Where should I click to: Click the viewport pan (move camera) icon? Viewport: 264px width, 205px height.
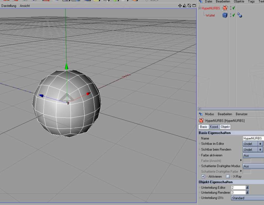click(180, 6)
